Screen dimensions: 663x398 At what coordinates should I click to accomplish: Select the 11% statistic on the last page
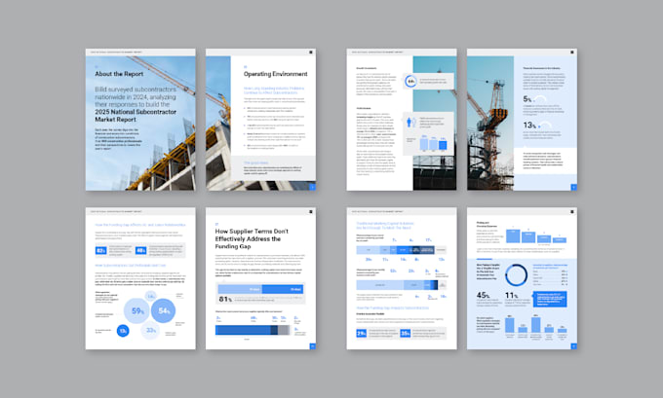tap(511, 296)
